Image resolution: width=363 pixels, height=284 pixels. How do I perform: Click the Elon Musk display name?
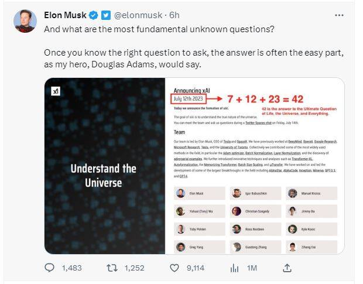[x=65, y=15]
